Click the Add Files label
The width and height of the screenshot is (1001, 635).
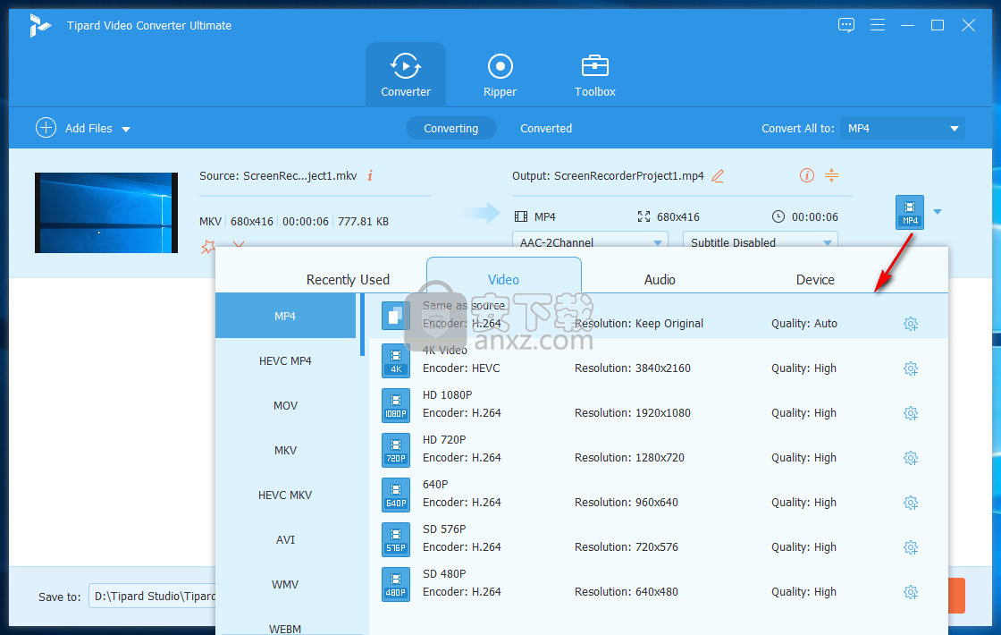tap(88, 129)
